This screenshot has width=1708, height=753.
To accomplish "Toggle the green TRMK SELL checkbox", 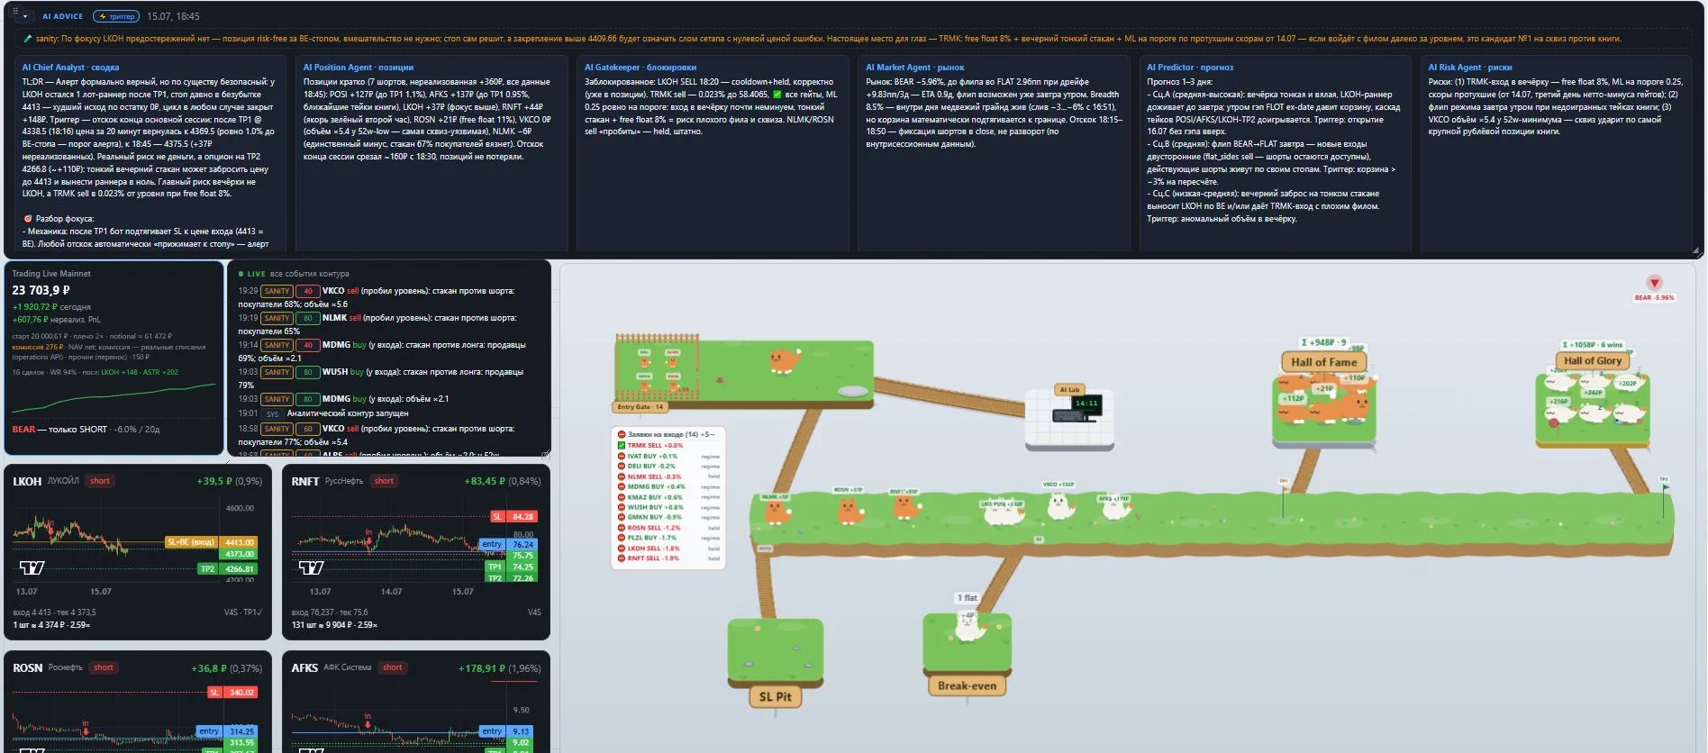I will (x=622, y=445).
